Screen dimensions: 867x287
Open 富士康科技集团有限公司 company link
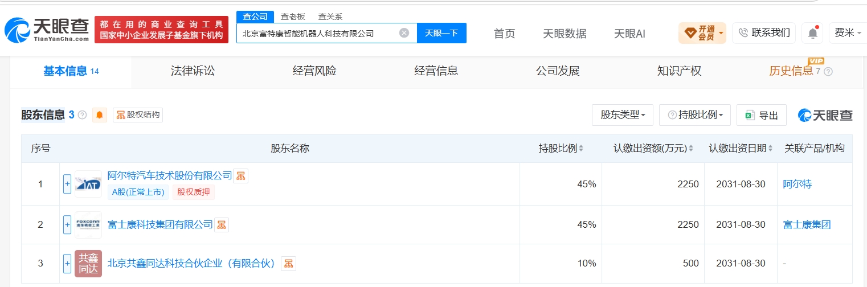click(160, 224)
